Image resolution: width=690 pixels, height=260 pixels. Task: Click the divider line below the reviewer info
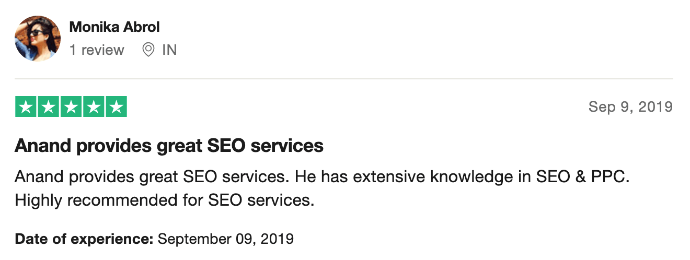point(343,79)
